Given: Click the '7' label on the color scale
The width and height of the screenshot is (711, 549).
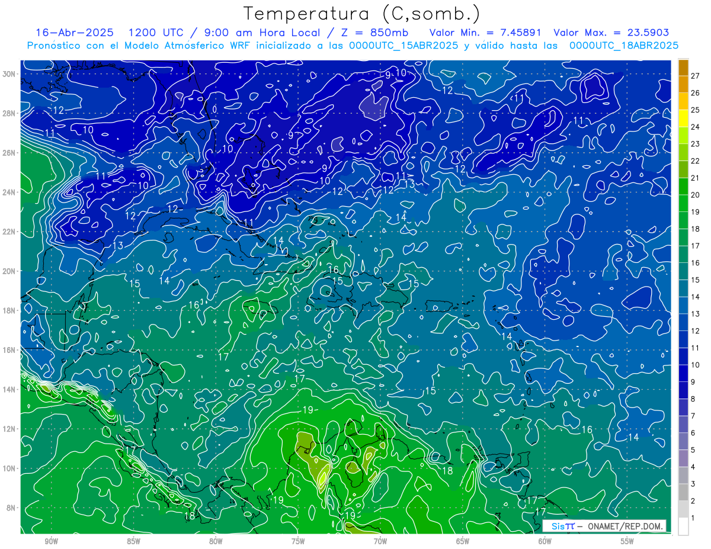Looking at the screenshot, I should (x=693, y=416).
